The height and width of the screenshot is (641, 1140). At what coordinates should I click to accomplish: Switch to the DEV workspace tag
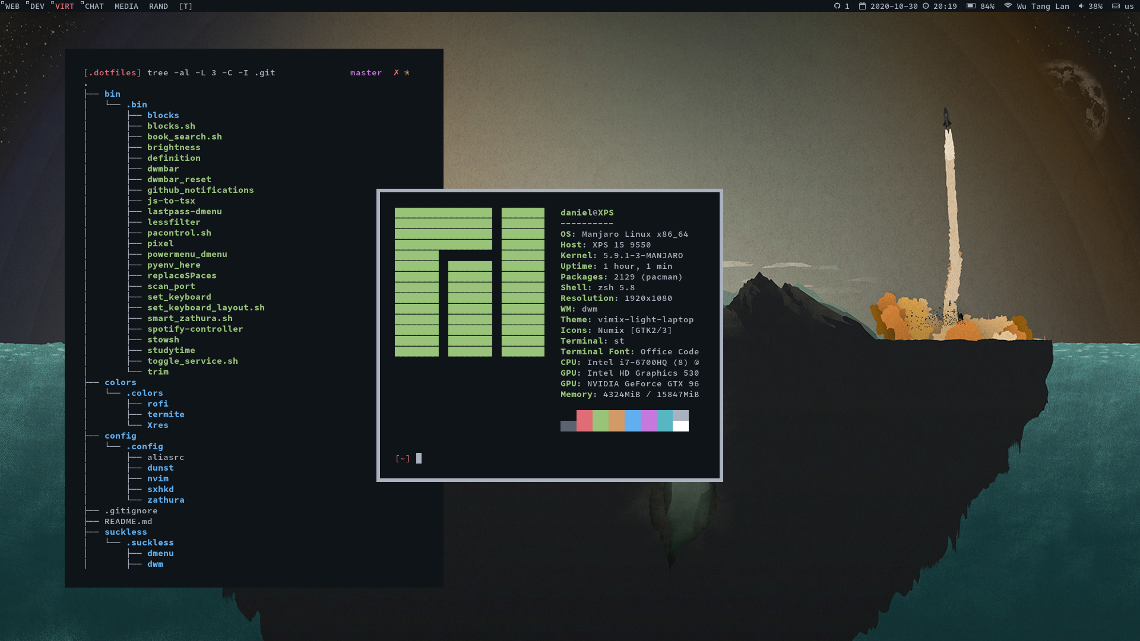pyautogui.click(x=37, y=7)
